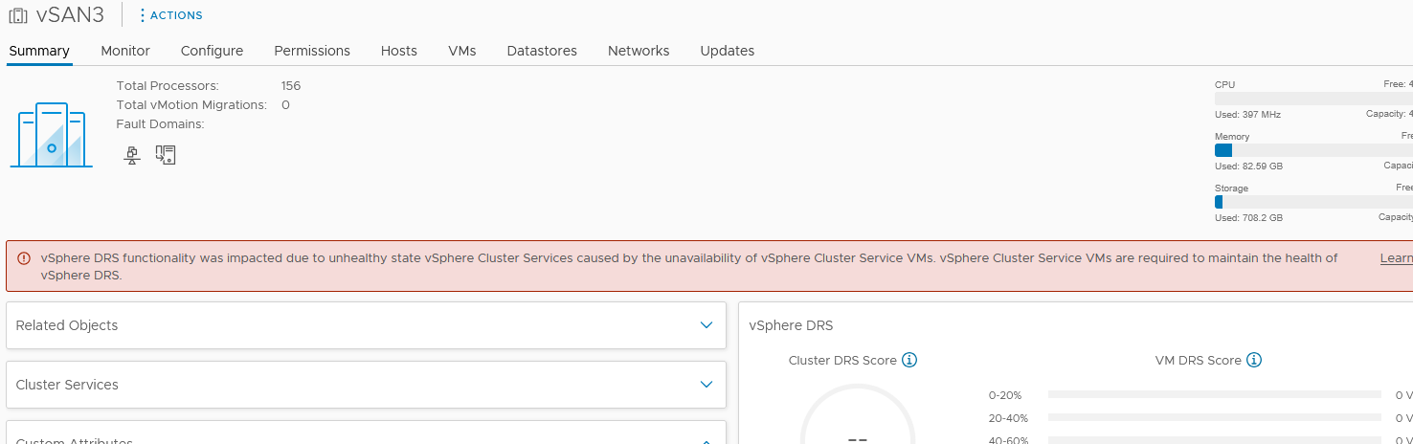
Task: Click the large cluster servers illustration
Action: point(52,135)
